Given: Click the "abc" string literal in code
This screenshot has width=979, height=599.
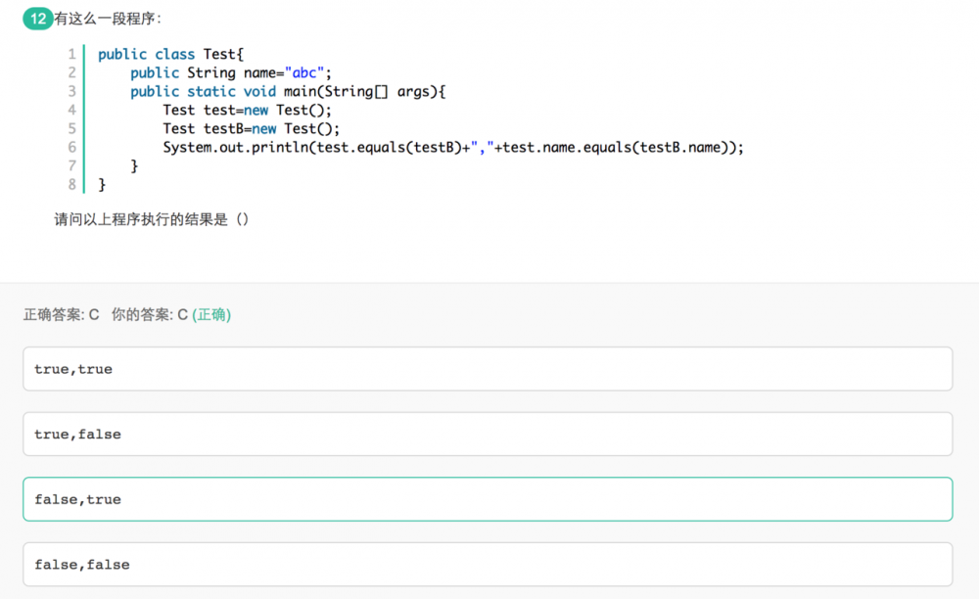Looking at the screenshot, I should [x=304, y=72].
